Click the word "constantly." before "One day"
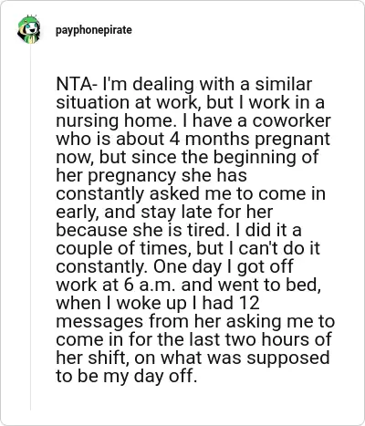The height and width of the screenshot is (426, 365). 102,266
